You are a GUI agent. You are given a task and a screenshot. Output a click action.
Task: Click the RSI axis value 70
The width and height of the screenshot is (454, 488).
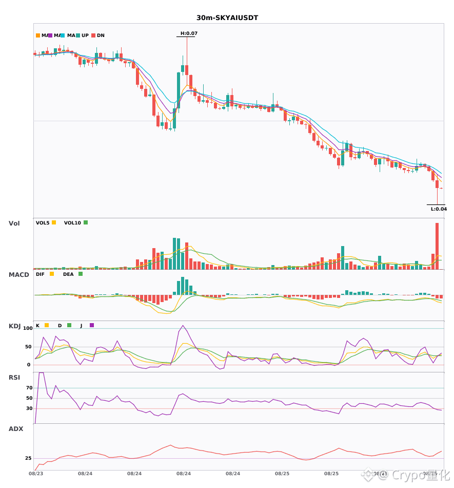pos(29,388)
